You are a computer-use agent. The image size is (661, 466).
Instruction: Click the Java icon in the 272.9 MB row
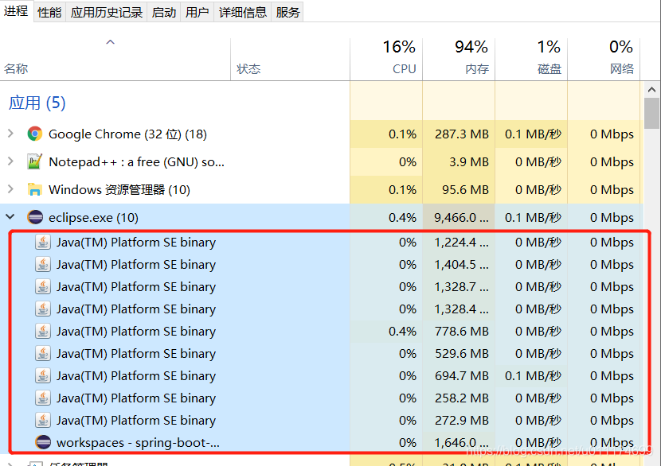(43, 421)
